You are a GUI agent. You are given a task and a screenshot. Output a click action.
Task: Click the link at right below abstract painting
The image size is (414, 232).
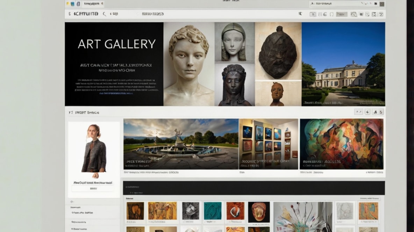374,172
